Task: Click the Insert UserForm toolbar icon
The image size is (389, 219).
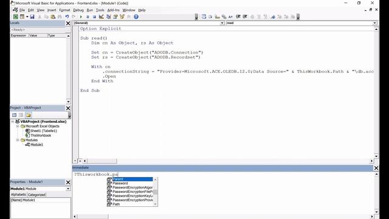Action: (22, 16)
